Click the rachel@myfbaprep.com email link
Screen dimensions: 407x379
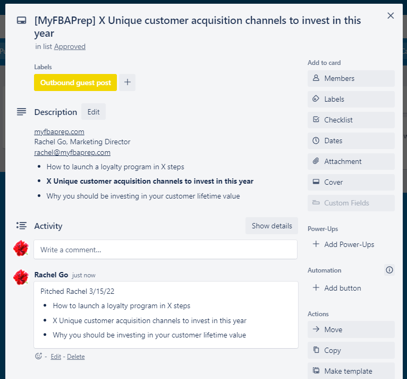coord(72,152)
